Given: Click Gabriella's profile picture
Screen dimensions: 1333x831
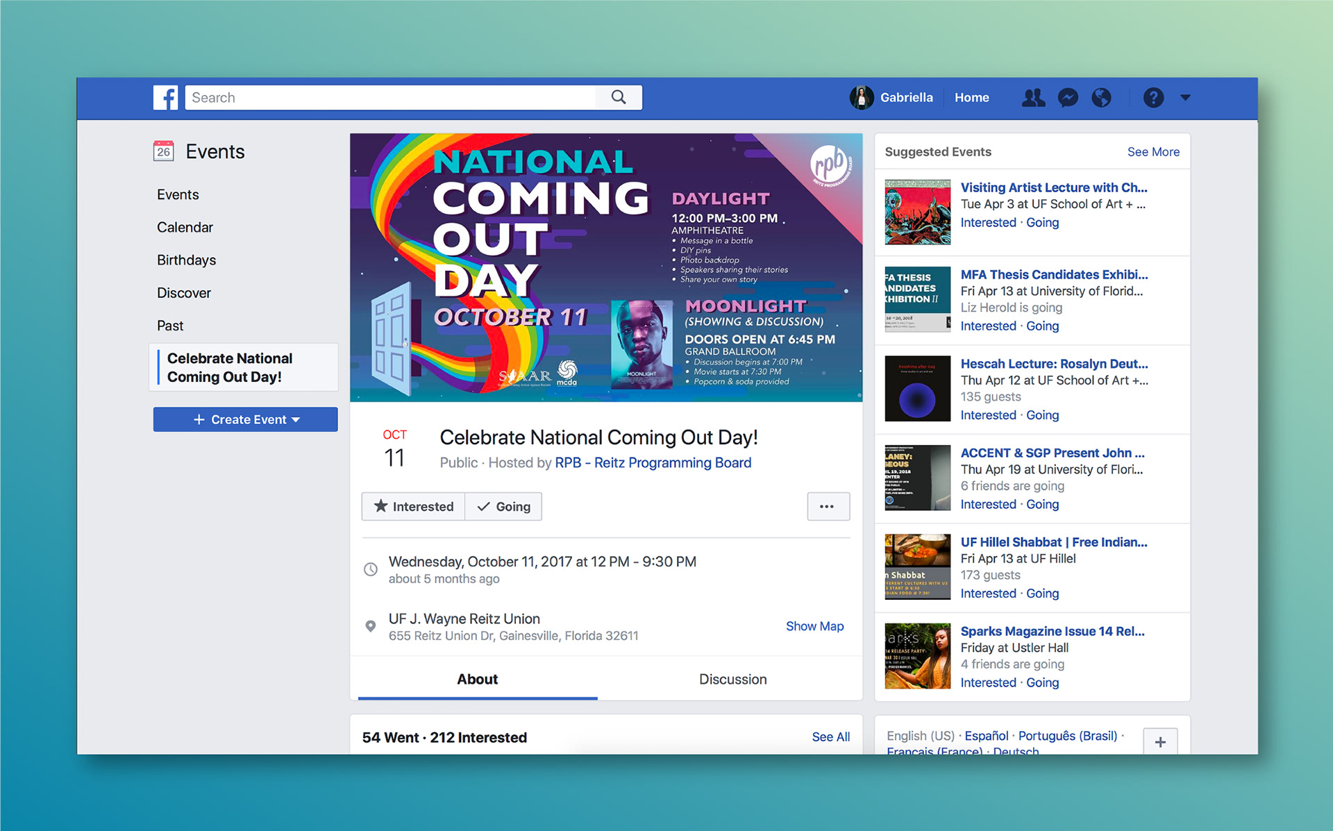Looking at the screenshot, I should click(862, 98).
